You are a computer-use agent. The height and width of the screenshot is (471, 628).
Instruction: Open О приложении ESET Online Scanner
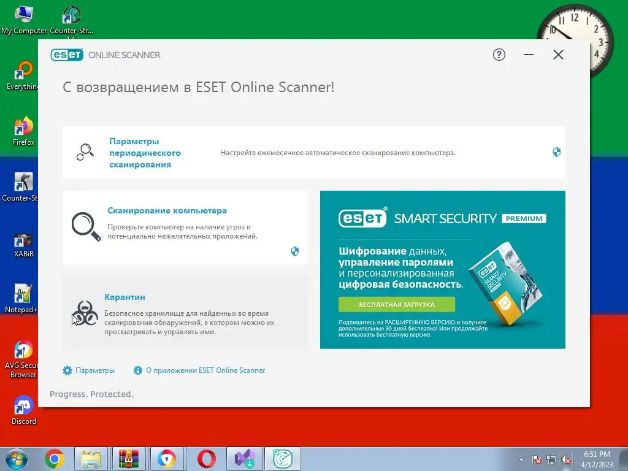pyautogui.click(x=205, y=370)
